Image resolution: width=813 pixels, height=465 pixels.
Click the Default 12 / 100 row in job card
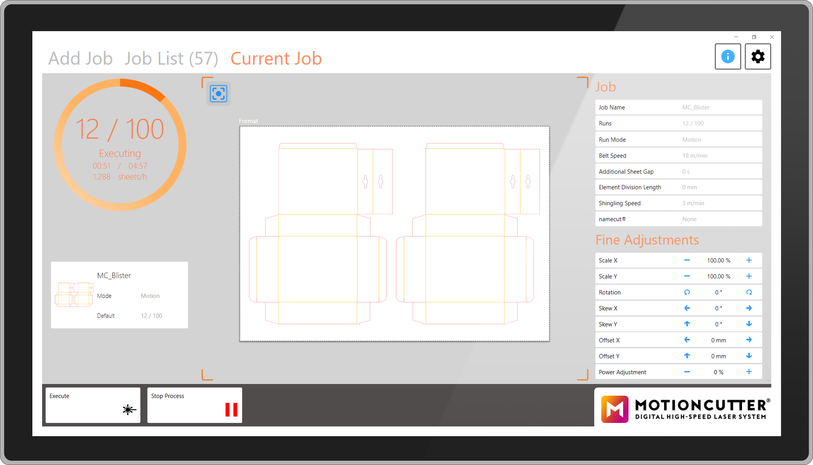coord(129,316)
